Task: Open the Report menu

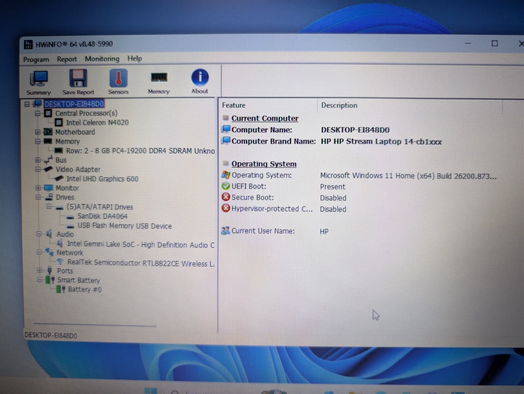Action: [x=67, y=59]
